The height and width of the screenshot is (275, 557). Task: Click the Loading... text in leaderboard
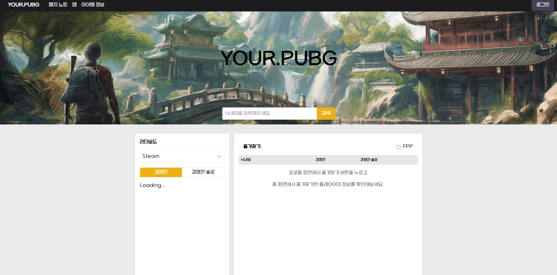[x=152, y=185]
